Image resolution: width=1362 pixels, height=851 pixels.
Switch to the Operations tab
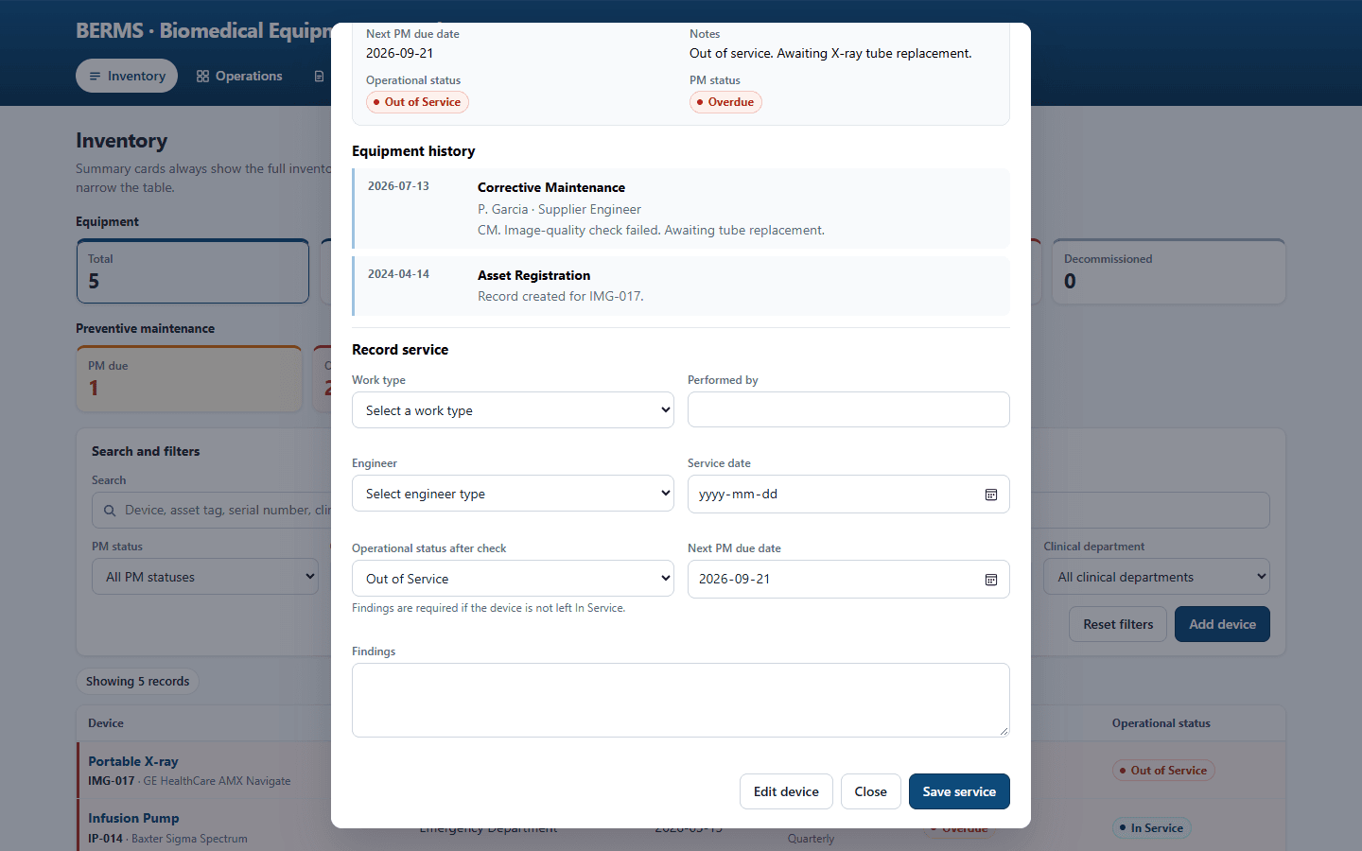(239, 77)
